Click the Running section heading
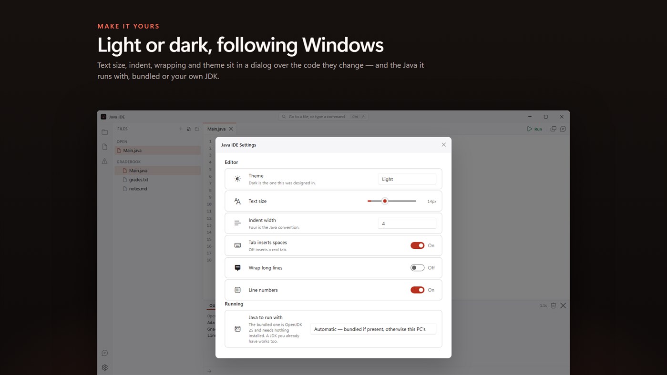667x375 pixels. point(234,304)
